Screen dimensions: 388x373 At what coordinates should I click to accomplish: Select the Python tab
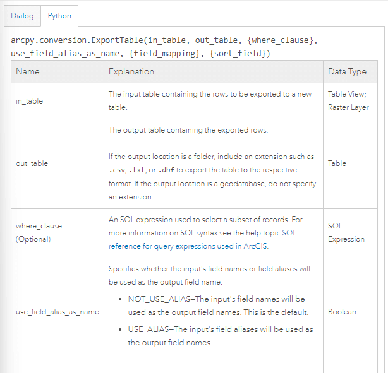click(59, 15)
